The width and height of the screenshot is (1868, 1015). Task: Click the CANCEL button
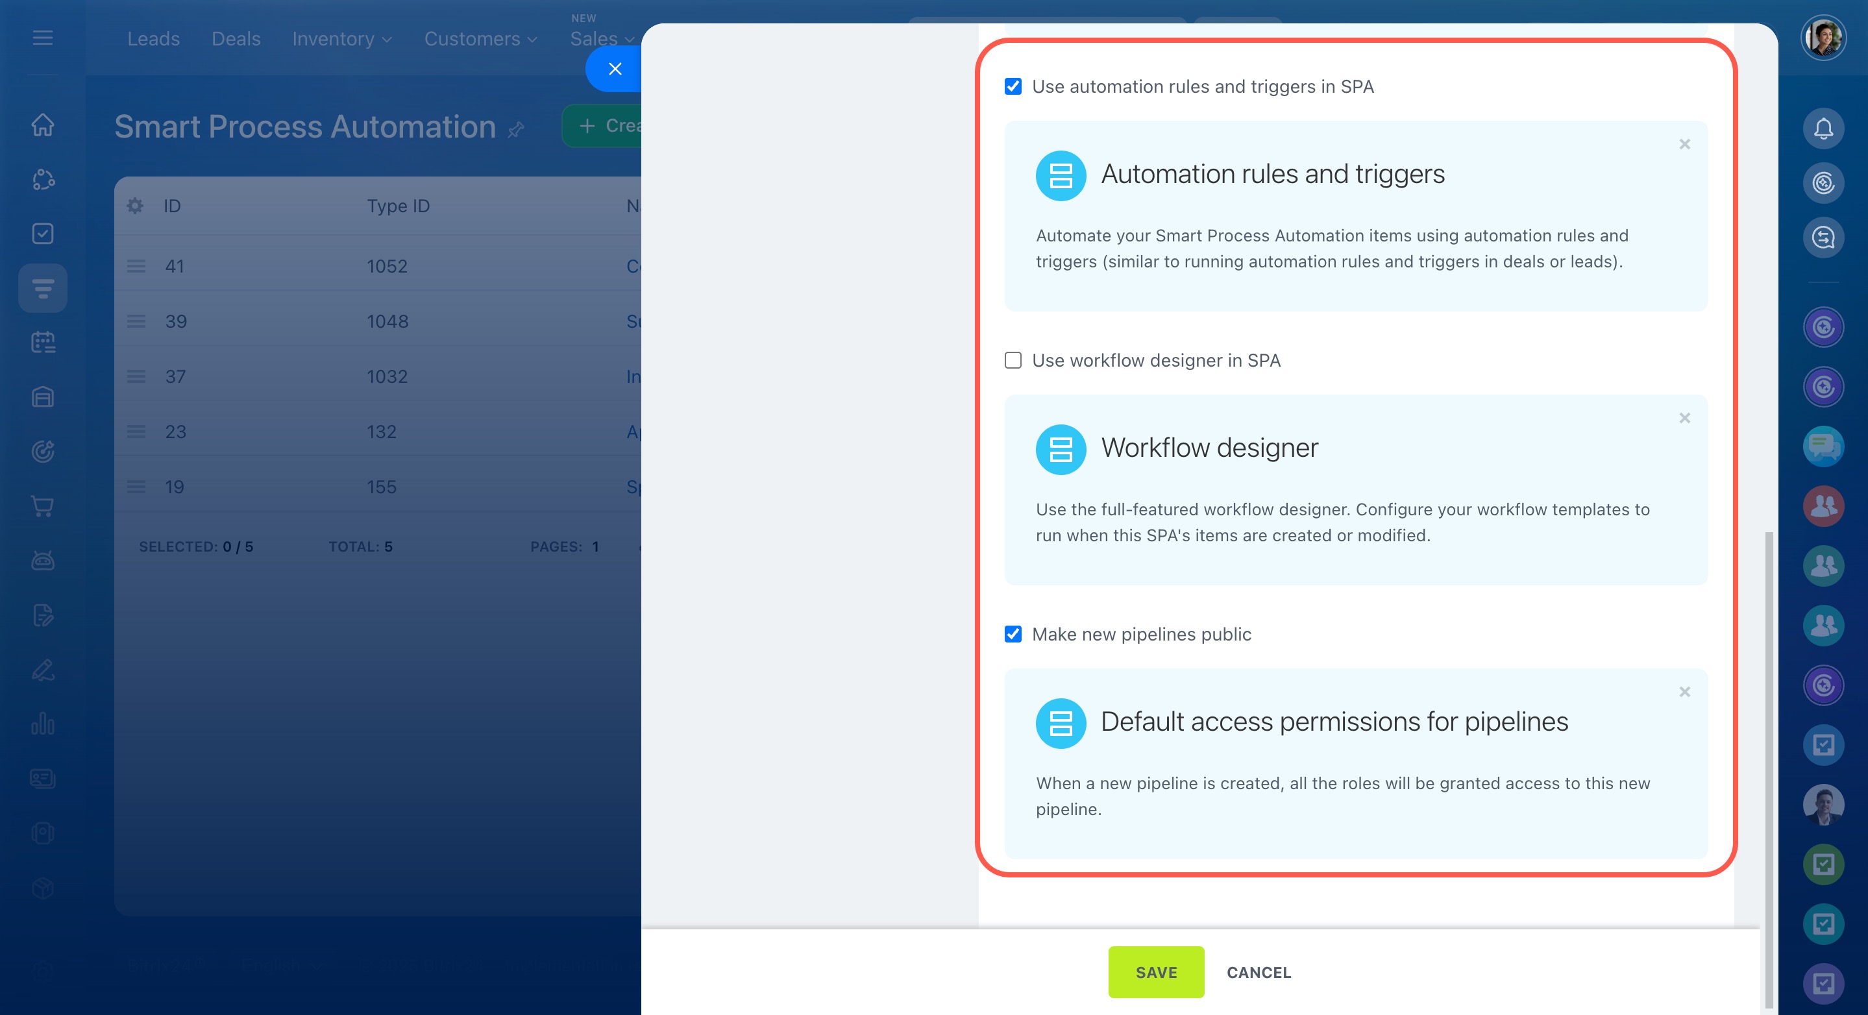point(1258,972)
